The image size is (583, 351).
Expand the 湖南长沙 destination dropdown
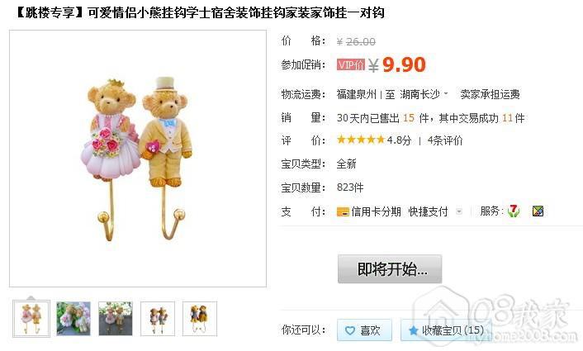(446, 93)
